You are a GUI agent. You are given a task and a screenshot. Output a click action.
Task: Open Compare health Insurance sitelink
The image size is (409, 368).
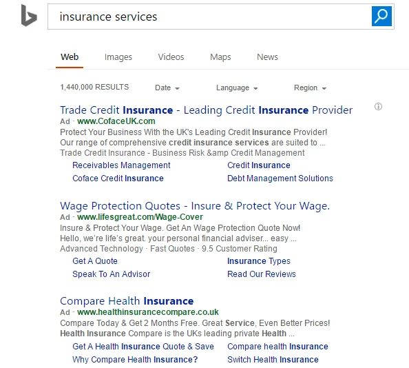(x=277, y=347)
